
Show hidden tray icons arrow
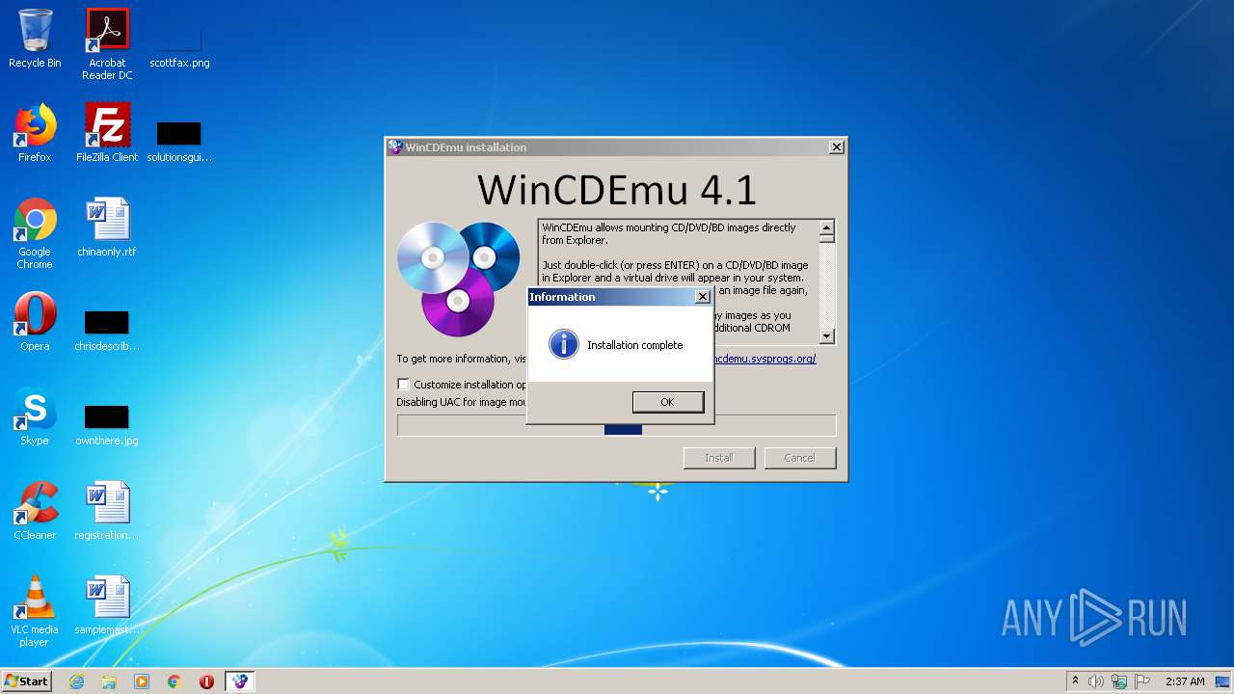[1075, 681]
